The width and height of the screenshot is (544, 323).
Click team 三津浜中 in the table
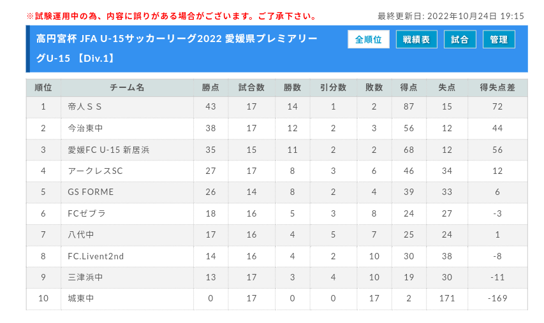pos(85,278)
